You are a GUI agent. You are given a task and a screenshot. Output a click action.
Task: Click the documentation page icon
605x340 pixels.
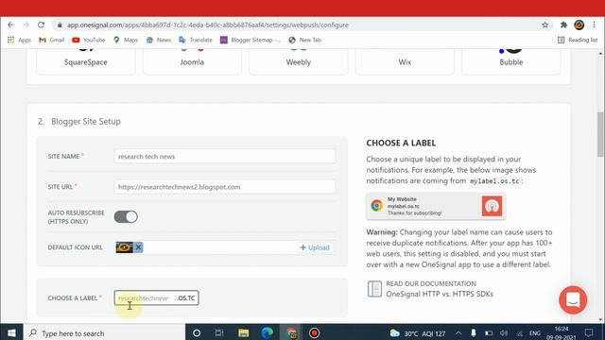374,289
